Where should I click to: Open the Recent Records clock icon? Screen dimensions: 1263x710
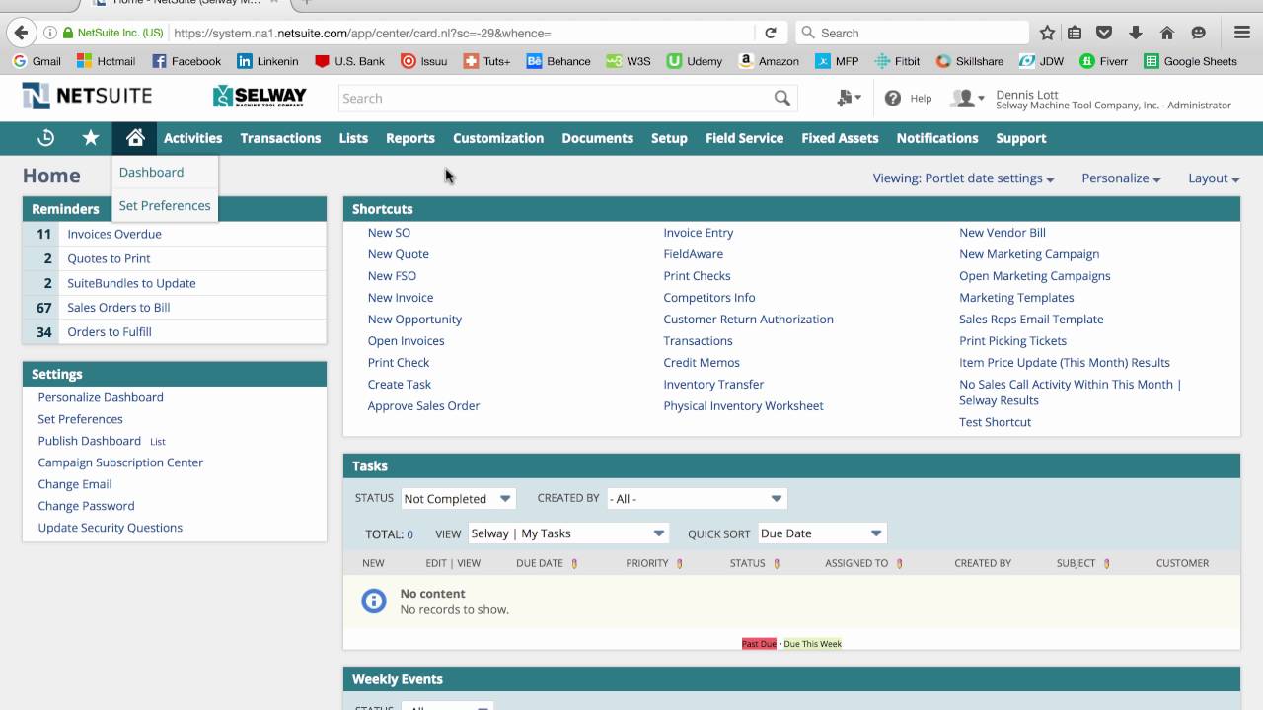click(45, 138)
